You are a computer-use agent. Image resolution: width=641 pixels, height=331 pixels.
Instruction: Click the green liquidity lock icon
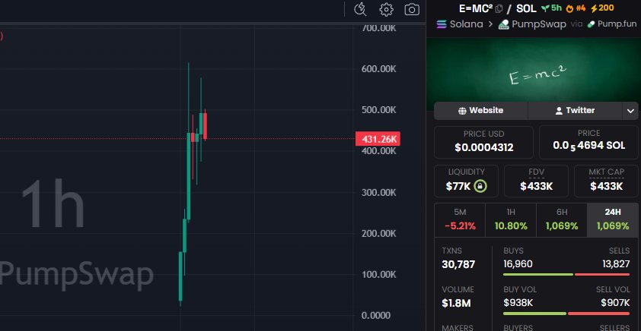pyautogui.click(x=480, y=186)
